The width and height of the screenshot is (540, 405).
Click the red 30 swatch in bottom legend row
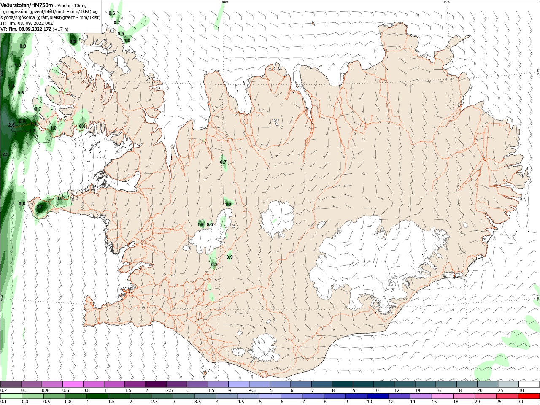tap(529, 396)
